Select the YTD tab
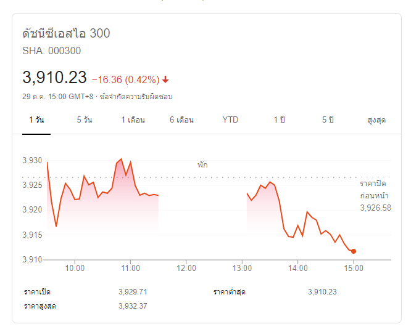 point(230,119)
